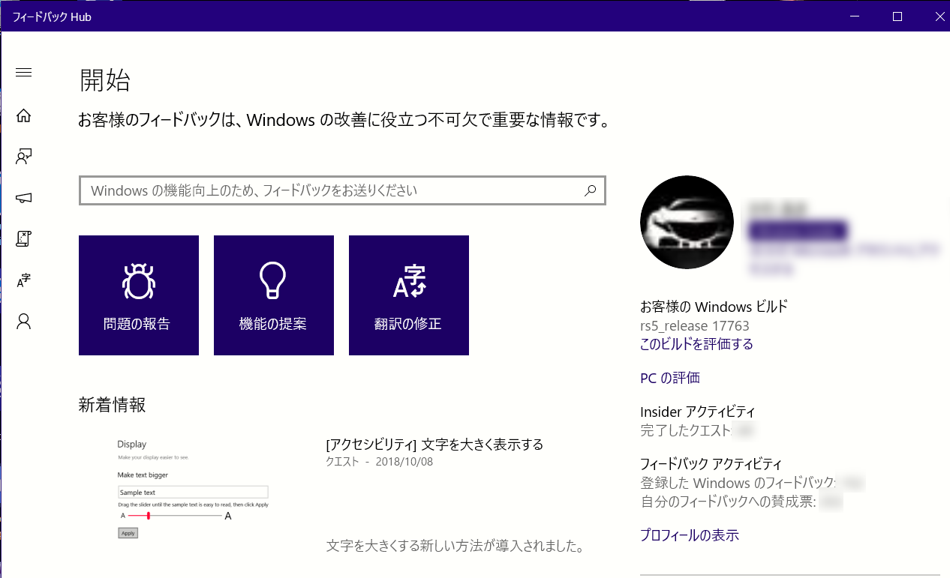Maximize the フィードバック Hub window
The image size is (950, 578).
pos(897,16)
